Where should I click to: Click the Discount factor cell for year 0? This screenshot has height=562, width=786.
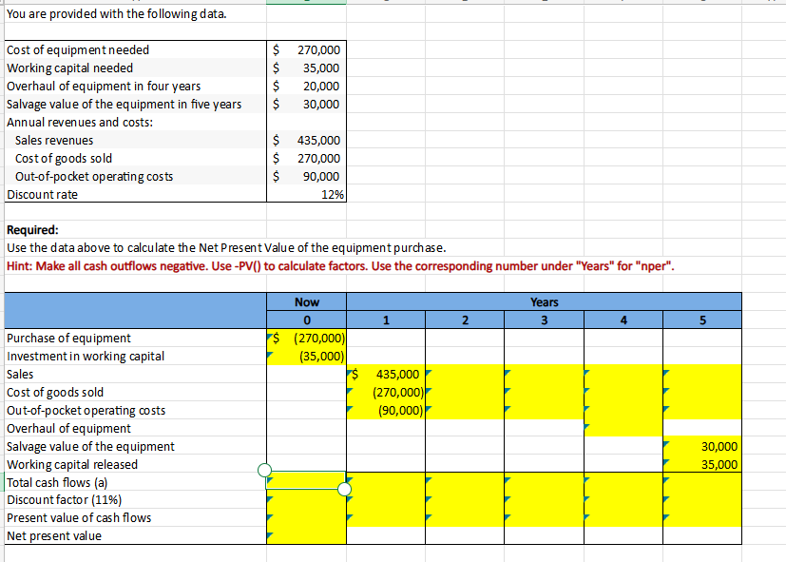tap(306, 500)
